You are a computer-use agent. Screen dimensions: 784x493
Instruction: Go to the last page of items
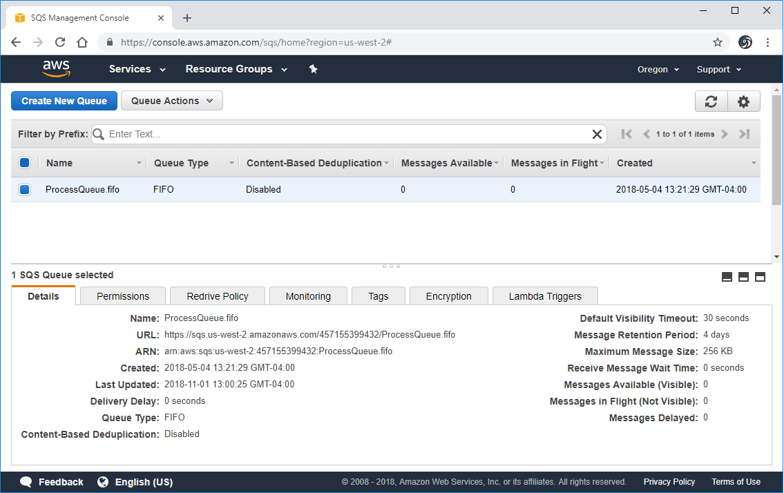pyautogui.click(x=745, y=134)
